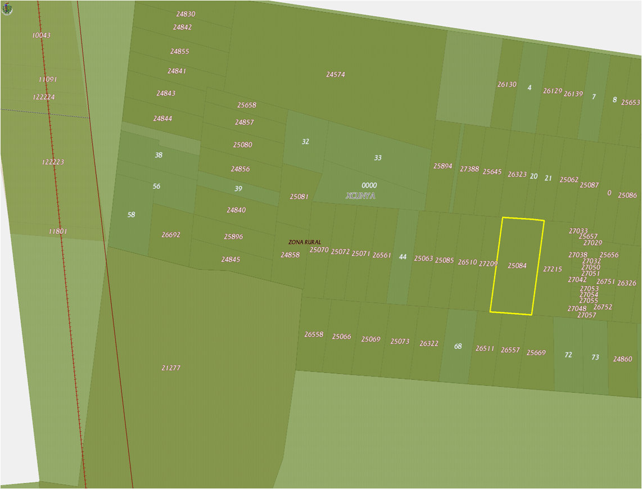The image size is (642, 489).
Task: Click parcel 26692
Action: (x=171, y=235)
